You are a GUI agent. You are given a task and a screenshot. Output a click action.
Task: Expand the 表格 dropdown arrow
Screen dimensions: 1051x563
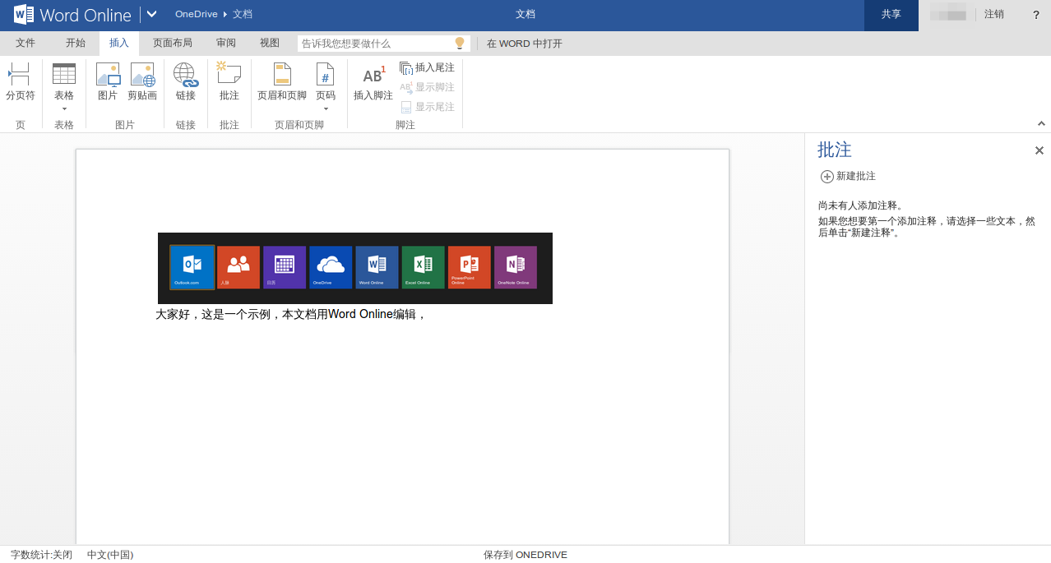tap(64, 108)
